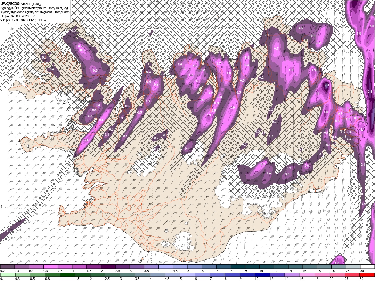Click the "2.8" precipitation value on the map
The width and height of the screenshot is (375, 281).
[x=370, y=92]
